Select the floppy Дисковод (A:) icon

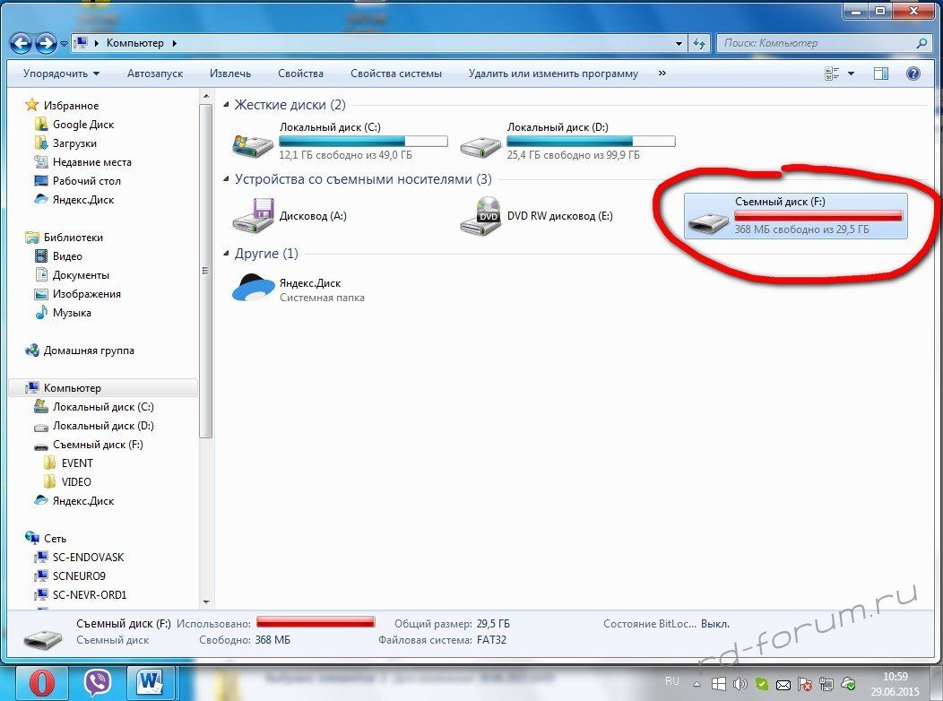point(252,216)
